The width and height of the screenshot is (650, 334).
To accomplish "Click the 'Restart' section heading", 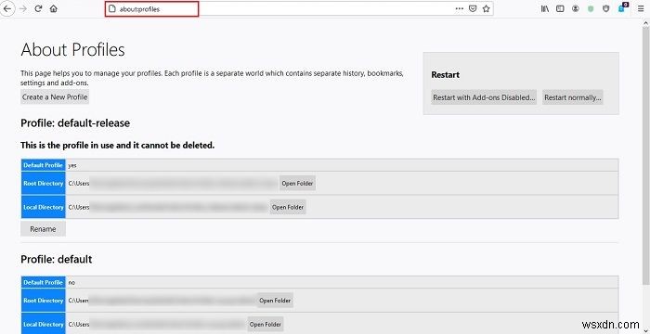I will (x=445, y=75).
